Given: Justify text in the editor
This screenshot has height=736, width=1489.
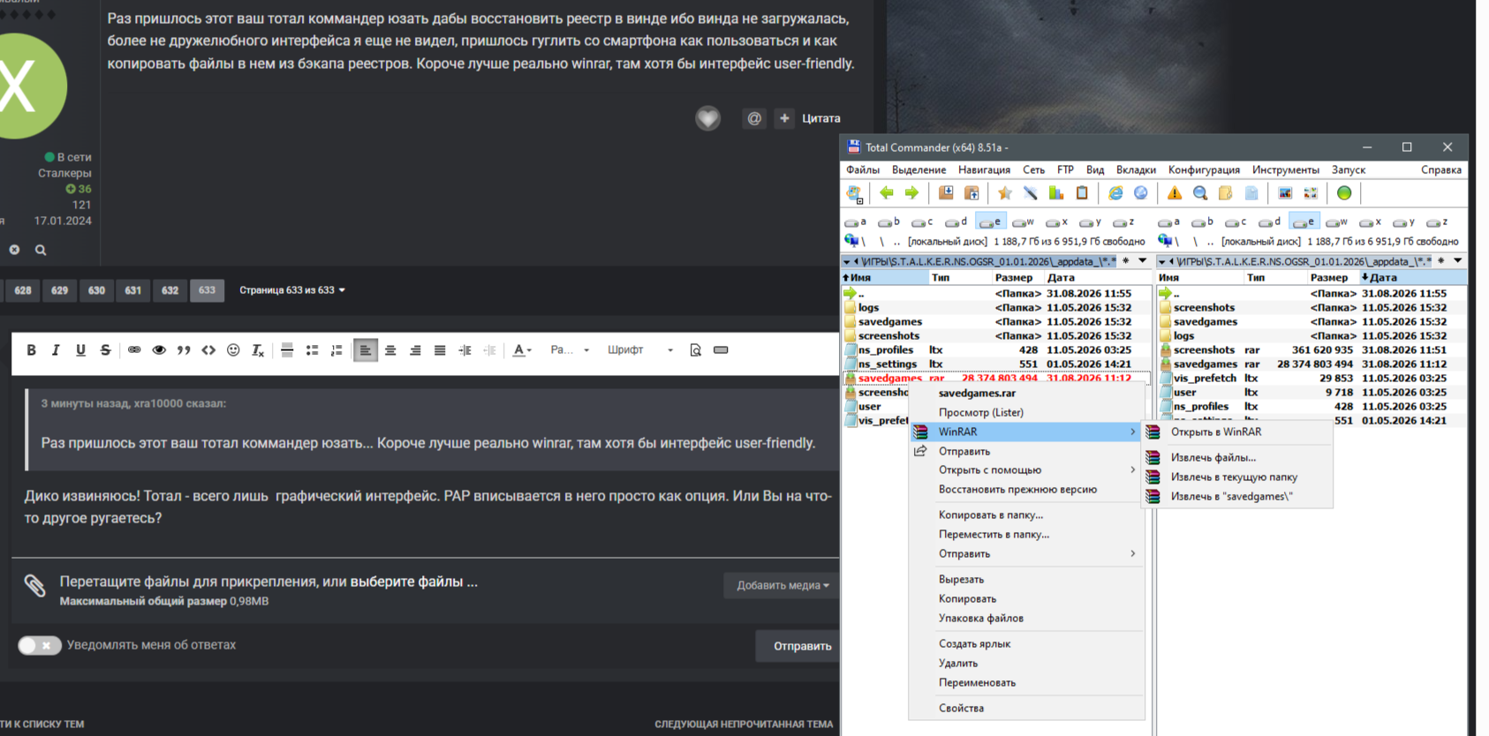Looking at the screenshot, I should 440,350.
